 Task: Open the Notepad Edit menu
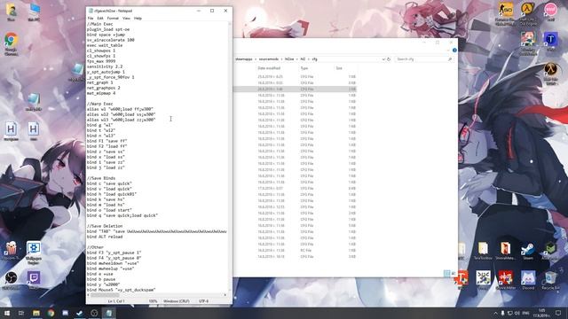click(100, 18)
